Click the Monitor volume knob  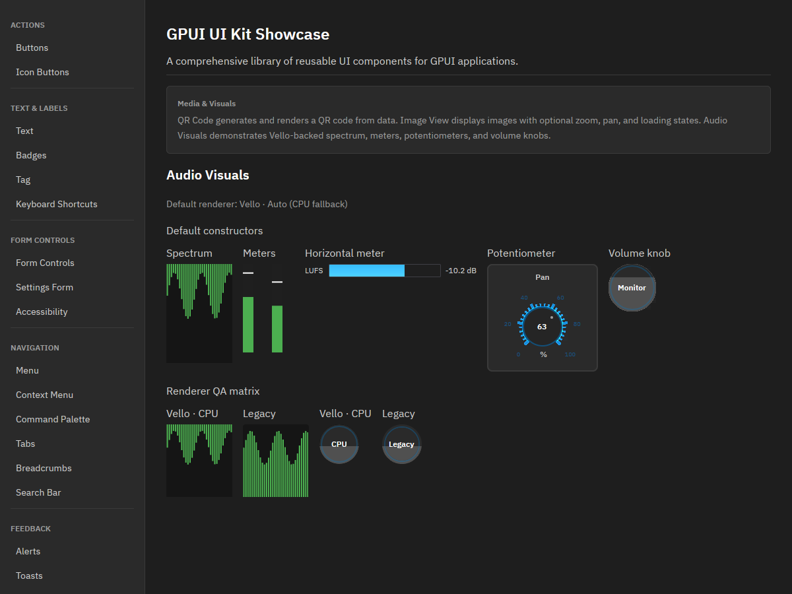632,288
